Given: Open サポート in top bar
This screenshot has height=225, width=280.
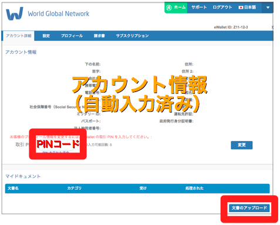Looking at the screenshot, I should pyautogui.click(x=199, y=8).
